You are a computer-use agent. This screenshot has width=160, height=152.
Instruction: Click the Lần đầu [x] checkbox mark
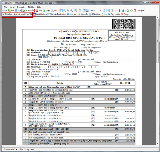coord(68,47)
